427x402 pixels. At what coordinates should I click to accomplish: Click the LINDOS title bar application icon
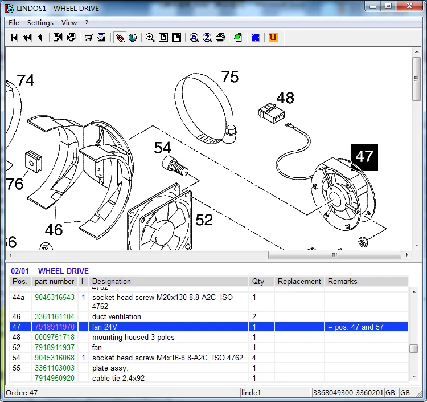9,8
